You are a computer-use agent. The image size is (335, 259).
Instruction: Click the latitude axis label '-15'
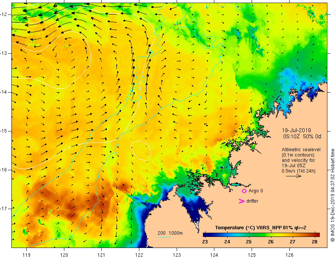4,131
